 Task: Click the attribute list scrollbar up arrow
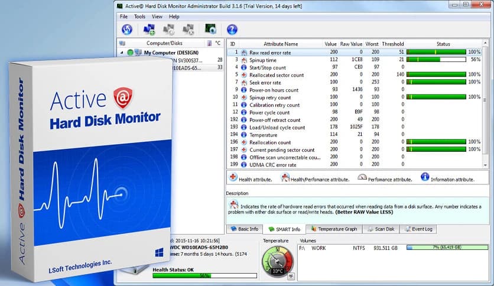pos(485,43)
